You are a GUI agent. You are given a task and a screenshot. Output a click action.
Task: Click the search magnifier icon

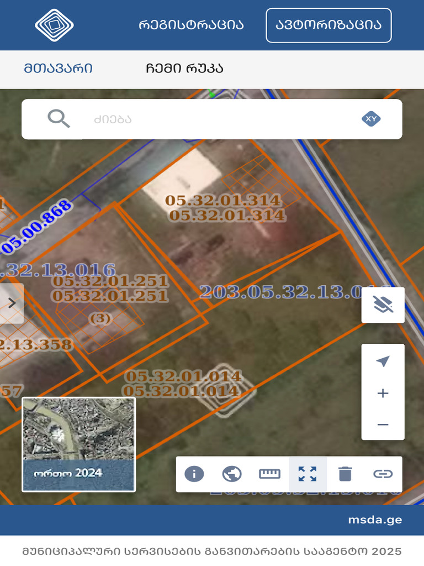[59, 119]
